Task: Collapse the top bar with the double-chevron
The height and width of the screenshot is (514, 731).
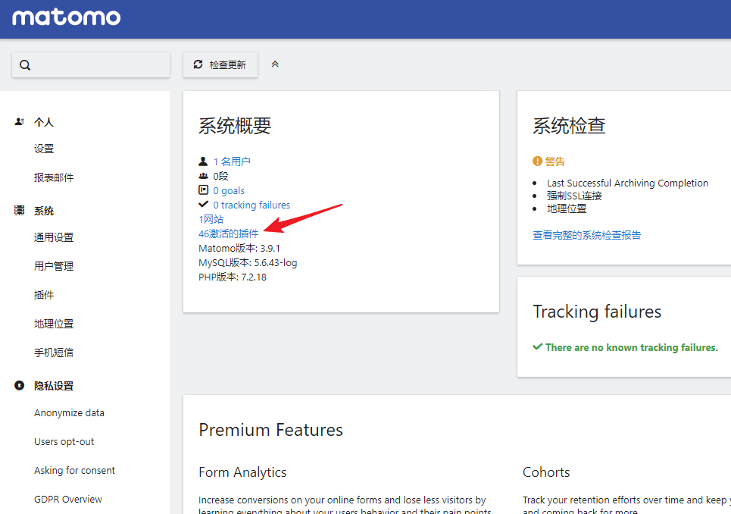Action: [x=275, y=64]
